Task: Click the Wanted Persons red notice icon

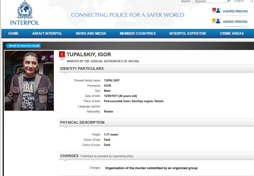Action: (216, 10)
